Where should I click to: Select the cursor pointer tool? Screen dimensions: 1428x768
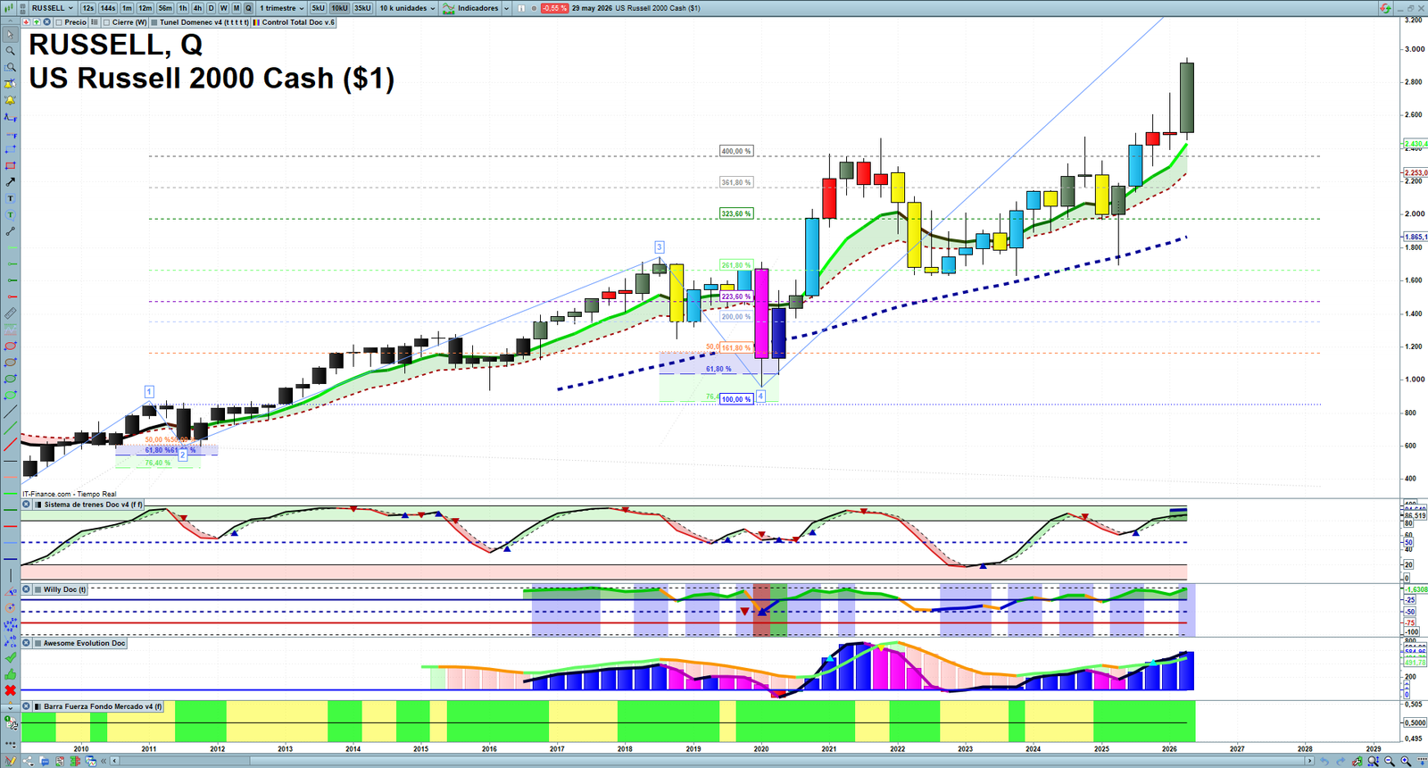pyautogui.click(x=11, y=35)
